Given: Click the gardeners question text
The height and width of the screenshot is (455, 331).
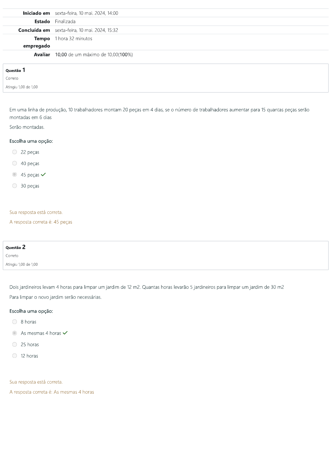Looking at the screenshot, I should (146, 287).
